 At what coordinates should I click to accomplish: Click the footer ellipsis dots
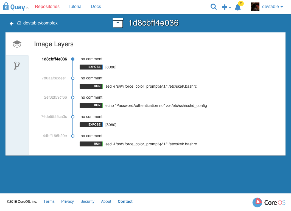tap(143, 202)
